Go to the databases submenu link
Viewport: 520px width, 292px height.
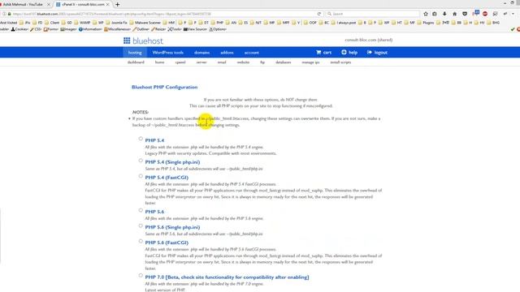coord(284,62)
